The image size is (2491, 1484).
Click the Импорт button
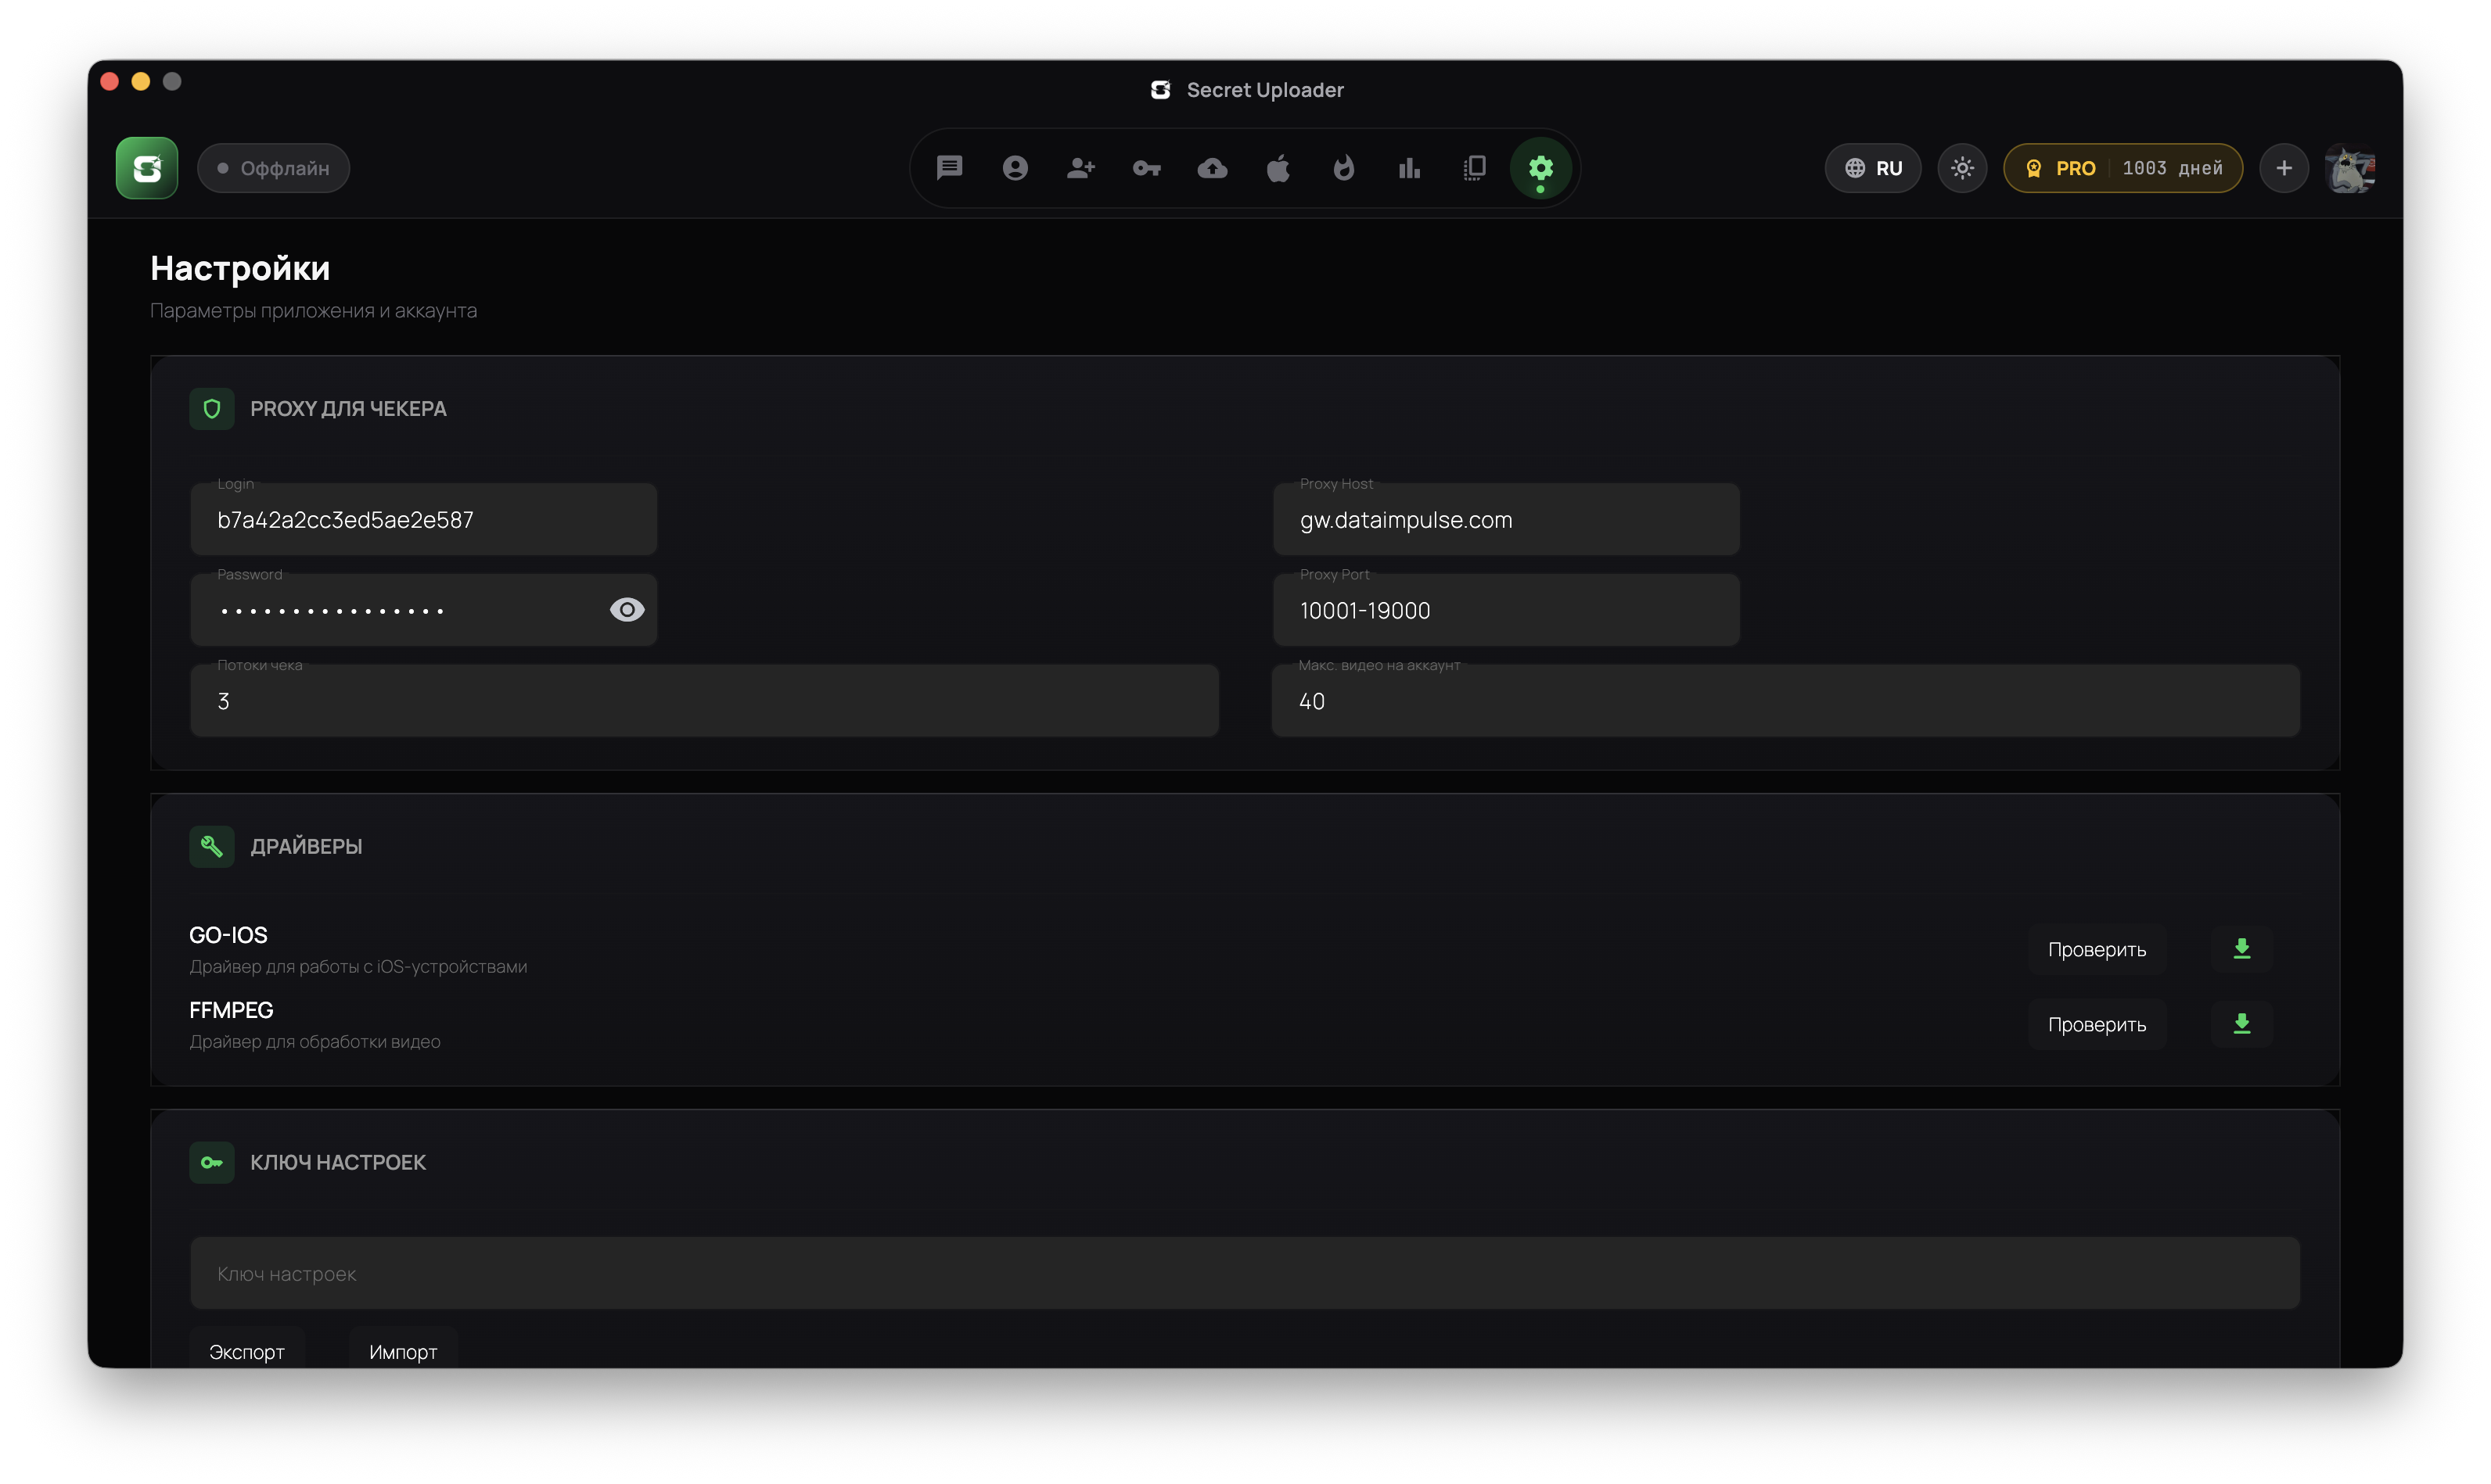tap(403, 1351)
